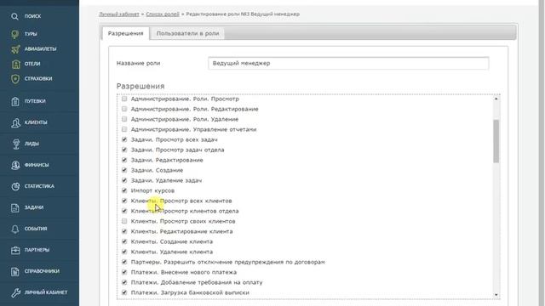545x306 pixels.
Task: Click 'Платежи. Внесение нового платежа' label text
Action: (184, 272)
